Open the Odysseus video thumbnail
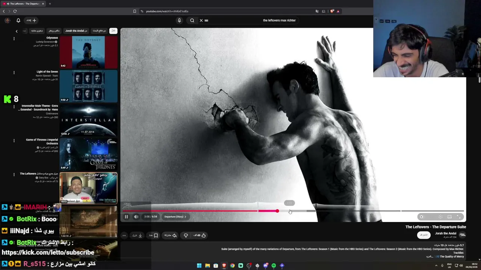481x270 pixels. pyautogui.click(x=89, y=52)
